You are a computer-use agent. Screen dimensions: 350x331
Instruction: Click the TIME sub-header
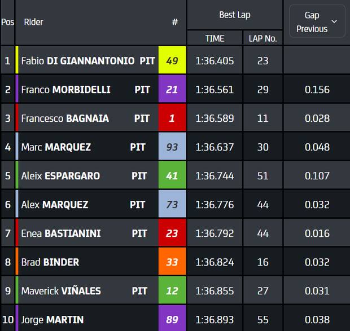215,38
